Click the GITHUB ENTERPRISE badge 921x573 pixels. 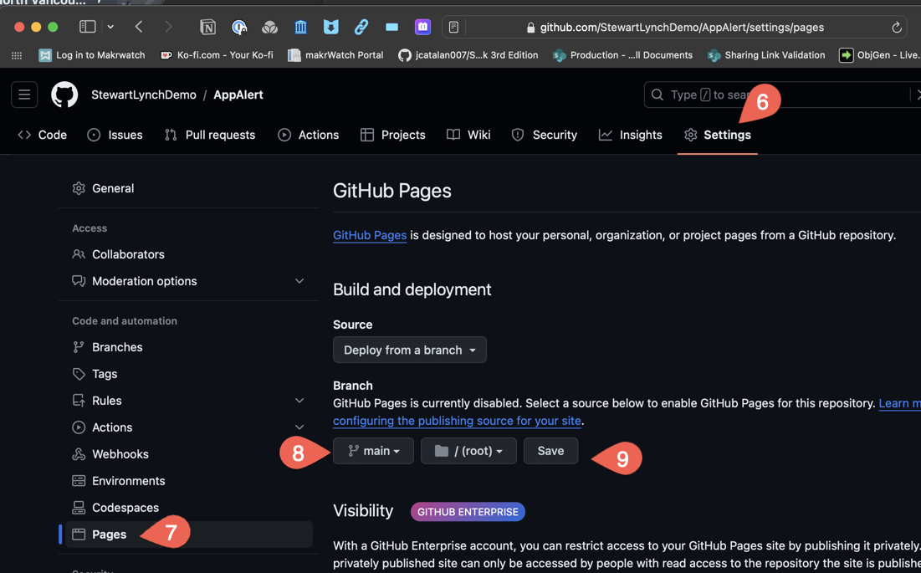[x=468, y=512]
